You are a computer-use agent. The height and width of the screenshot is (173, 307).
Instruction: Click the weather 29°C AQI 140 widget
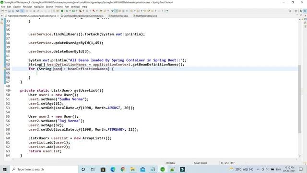(x=241, y=169)
